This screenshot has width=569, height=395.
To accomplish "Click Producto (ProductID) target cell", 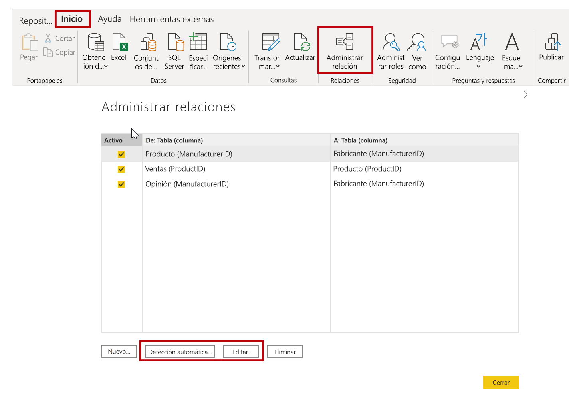I will (367, 169).
